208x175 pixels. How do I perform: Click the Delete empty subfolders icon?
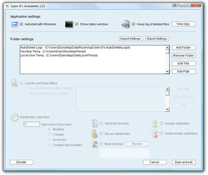(x=155, y=134)
